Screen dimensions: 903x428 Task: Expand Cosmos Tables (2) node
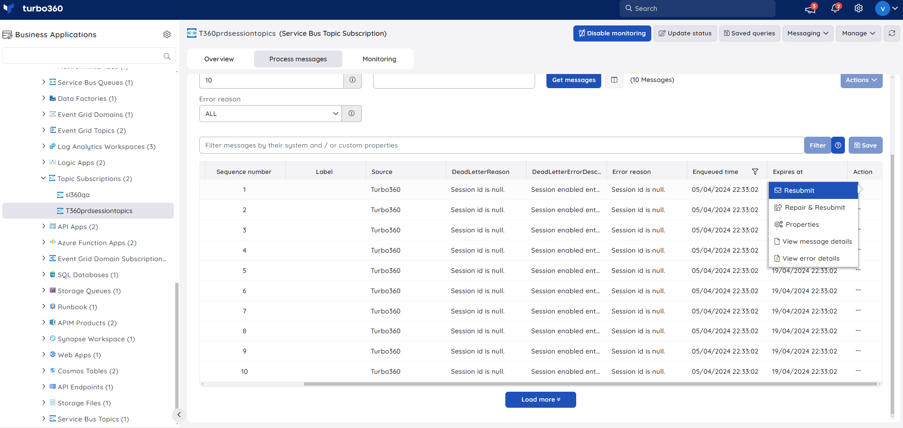tap(43, 370)
